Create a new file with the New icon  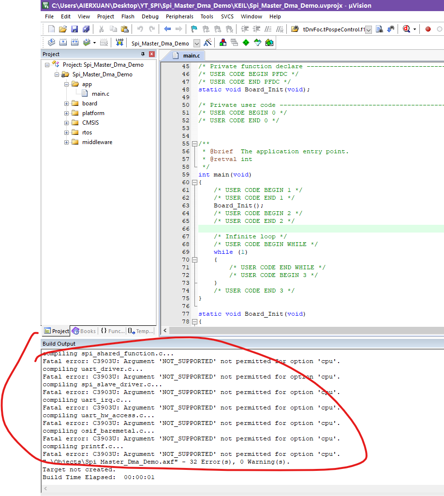tap(51, 29)
